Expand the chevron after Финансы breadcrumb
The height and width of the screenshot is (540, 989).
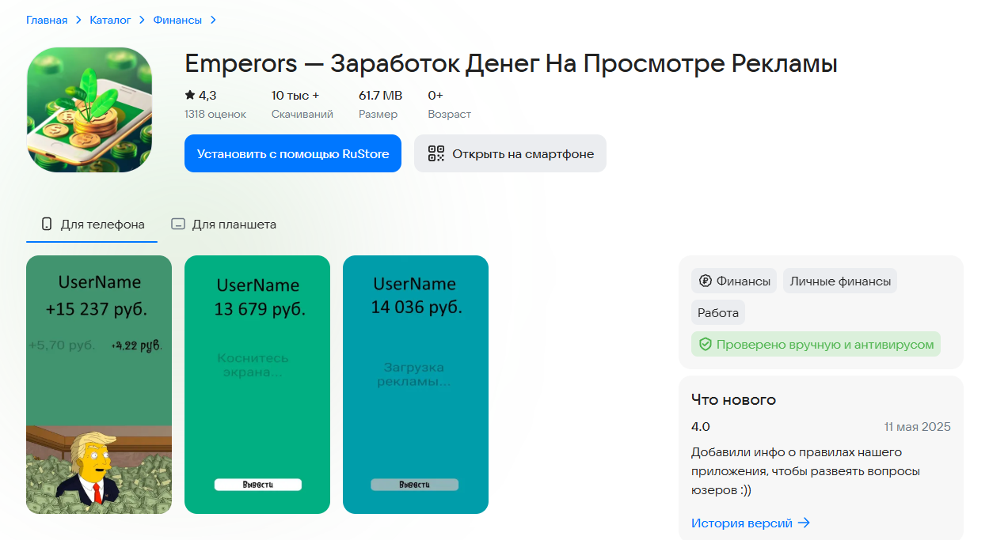coord(213,19)
